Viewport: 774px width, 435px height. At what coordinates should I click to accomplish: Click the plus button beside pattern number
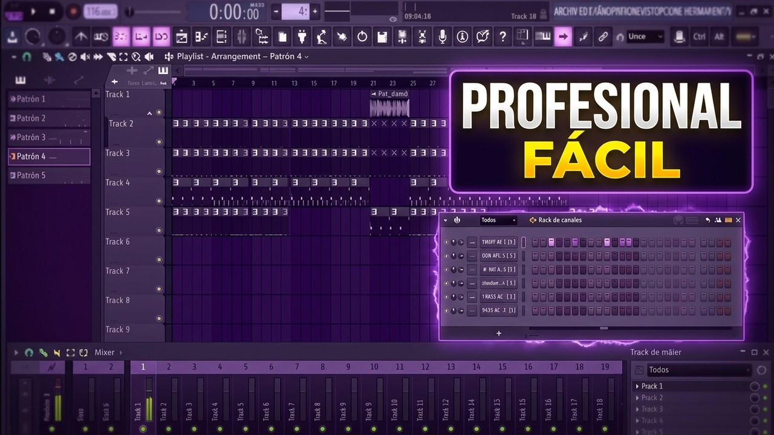(x=314, y=11)
